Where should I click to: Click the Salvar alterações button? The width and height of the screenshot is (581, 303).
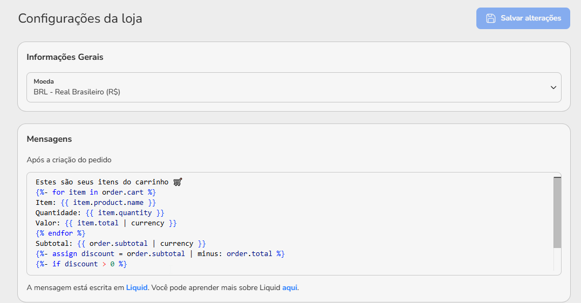(523, 18)
